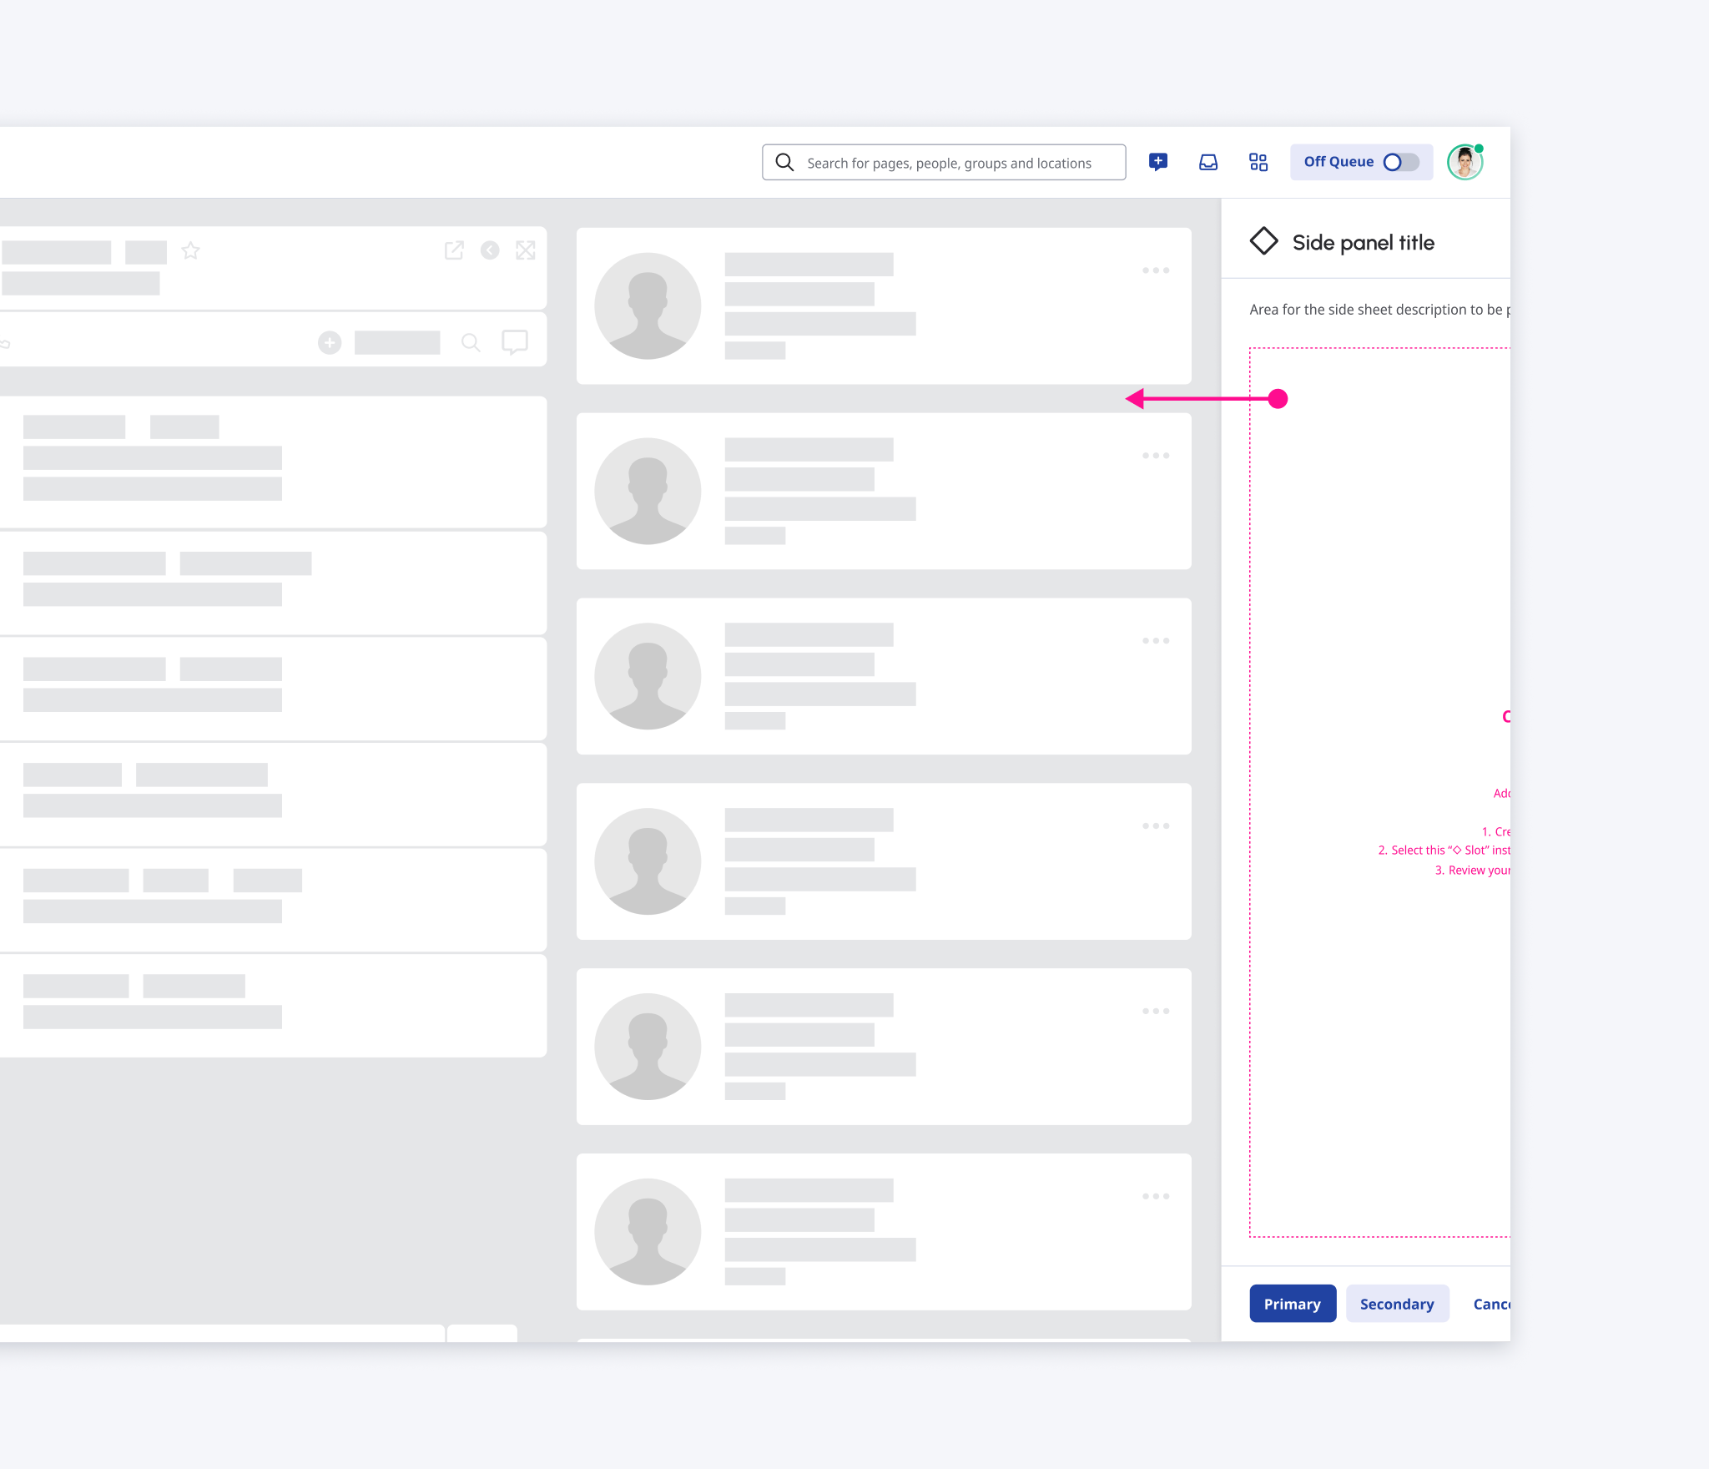Click the pop-out external link icon
Viewport: 1709px width, 1469px height.
(x=454, y=250)
